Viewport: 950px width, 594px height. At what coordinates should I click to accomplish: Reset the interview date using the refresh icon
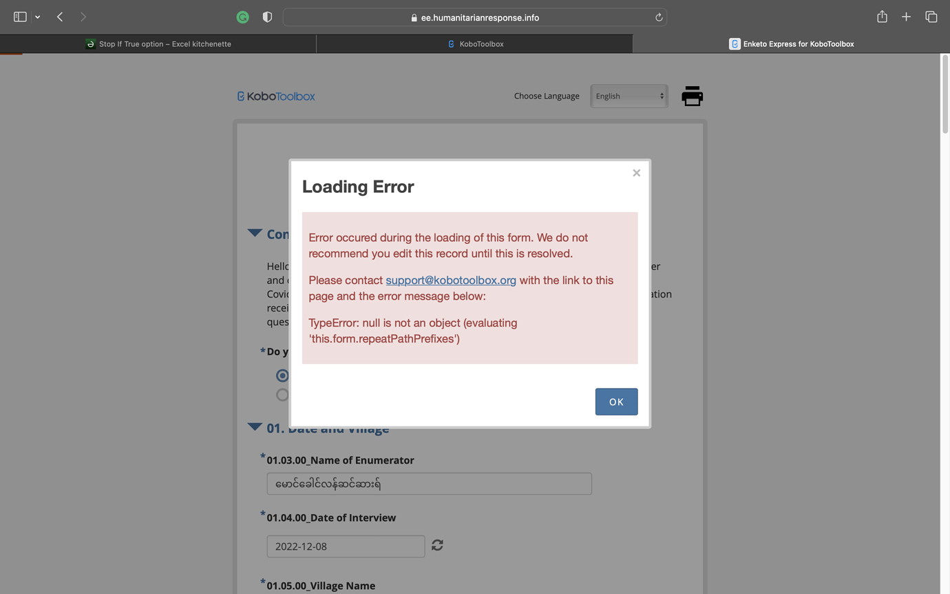tap(437, 545)
